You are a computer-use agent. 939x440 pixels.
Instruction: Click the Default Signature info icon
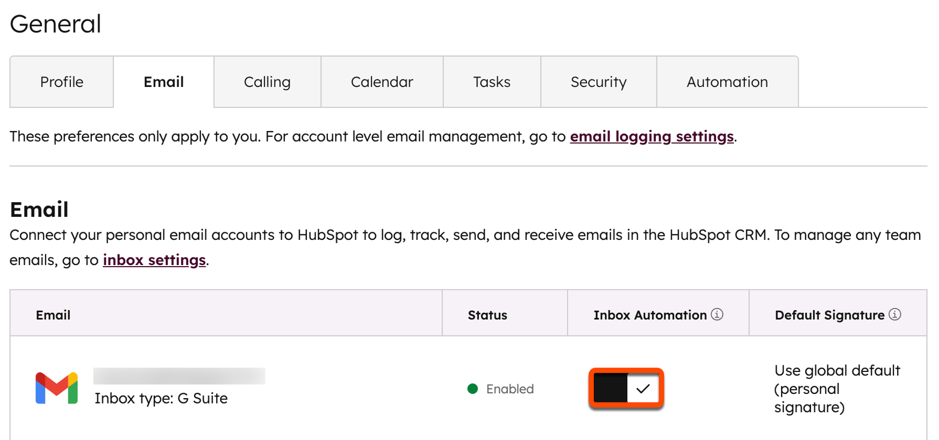pyautogui.click(x=894, y=315)
